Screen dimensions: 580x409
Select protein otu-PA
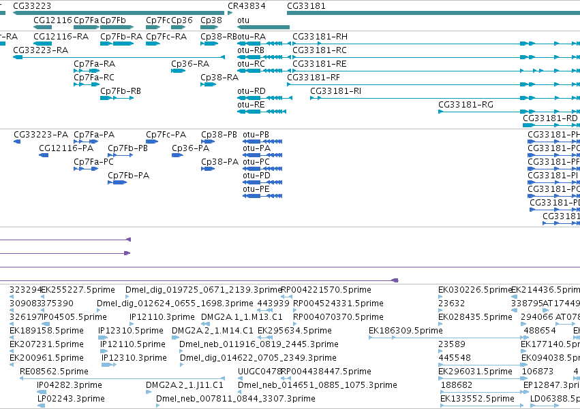(x=262, y=155)
